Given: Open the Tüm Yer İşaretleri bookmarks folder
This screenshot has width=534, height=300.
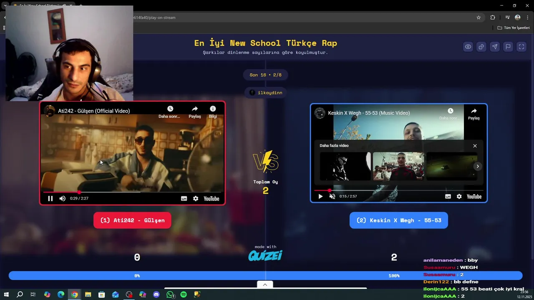Looking at the screenshot, I should tap(514, 28).
